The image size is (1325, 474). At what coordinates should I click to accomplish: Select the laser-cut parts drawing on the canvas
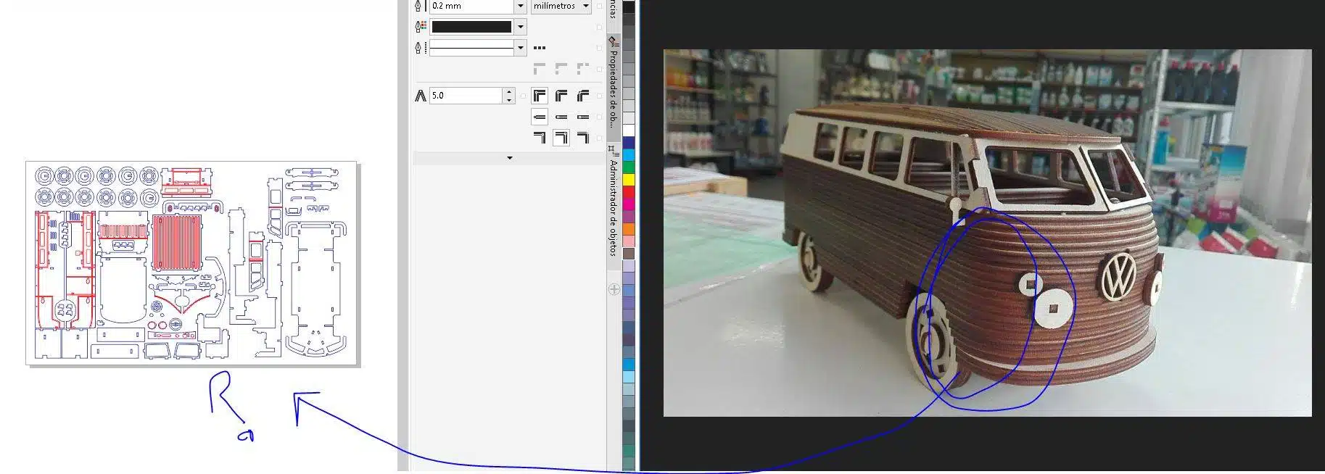click(192, 262)
